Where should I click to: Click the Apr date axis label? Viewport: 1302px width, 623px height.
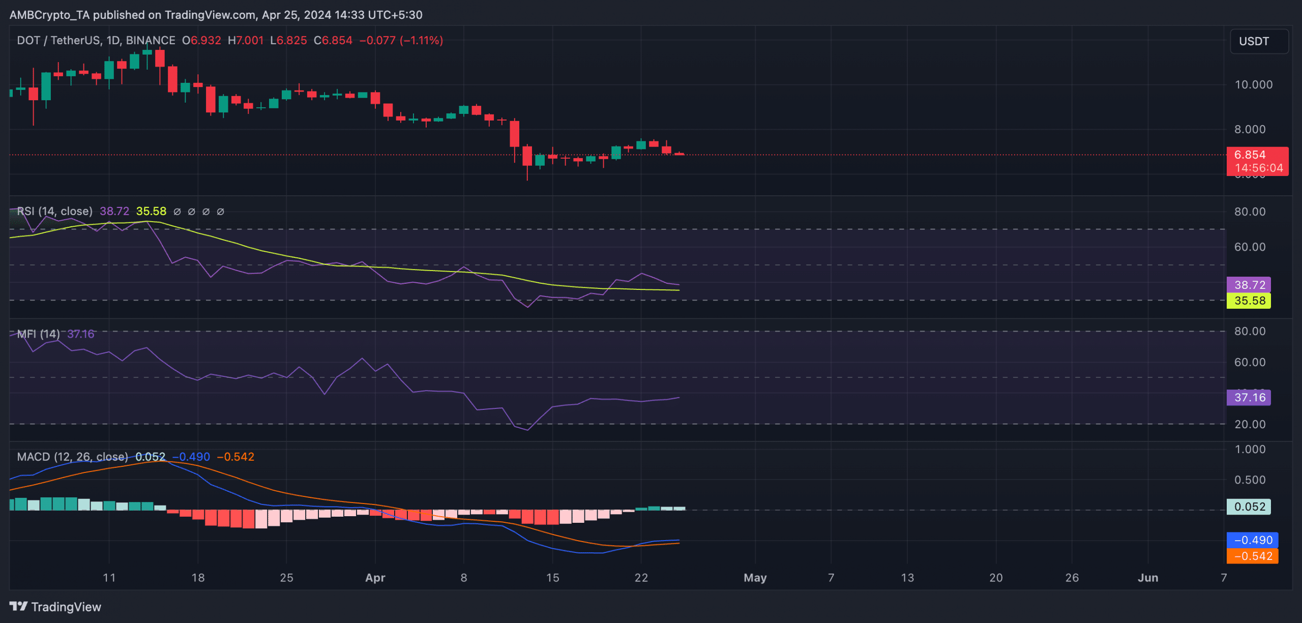(375, 578)
